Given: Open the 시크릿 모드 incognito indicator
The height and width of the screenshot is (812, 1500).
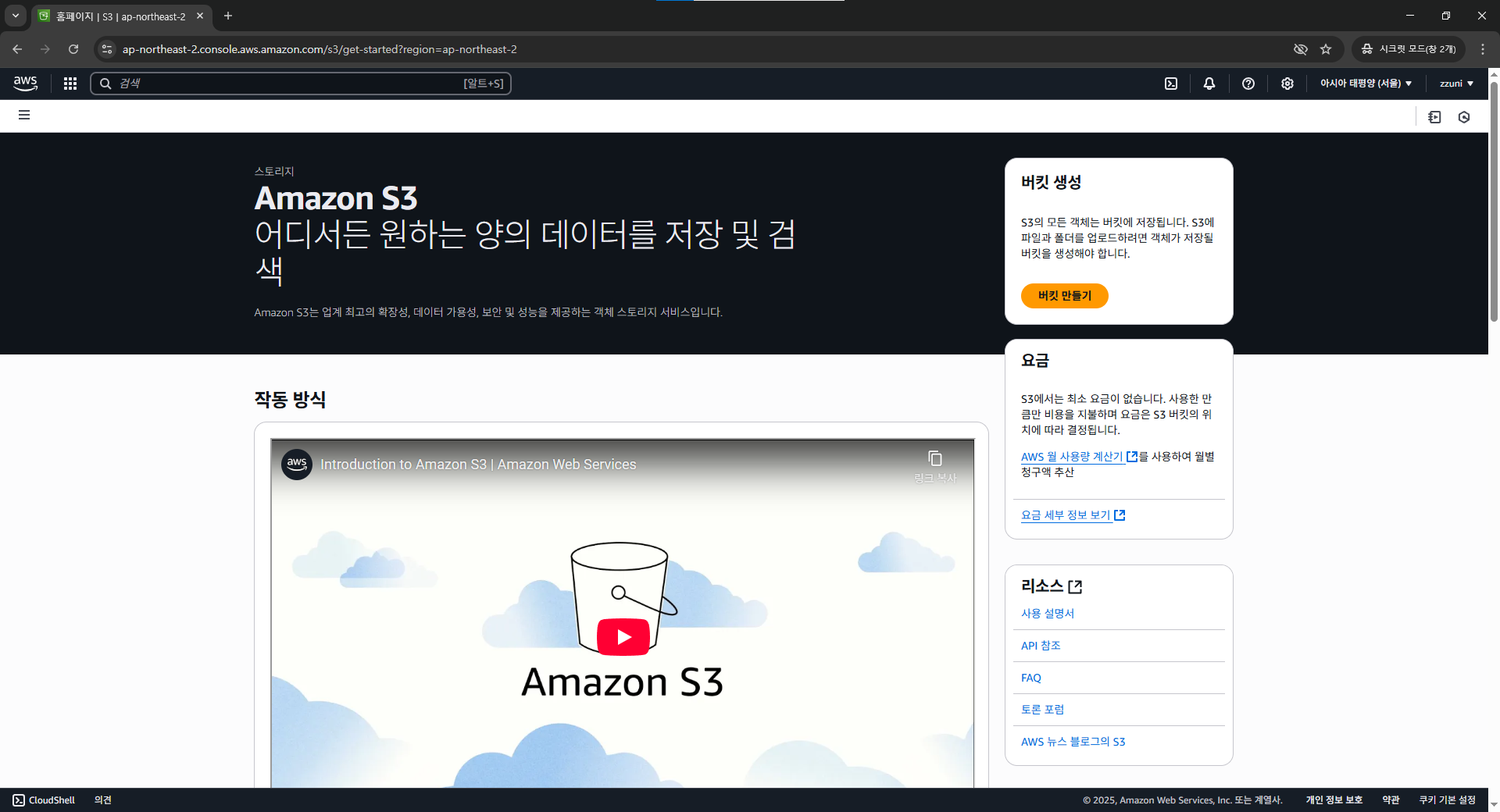Looking at the screenshot, I should point(1408,49).
